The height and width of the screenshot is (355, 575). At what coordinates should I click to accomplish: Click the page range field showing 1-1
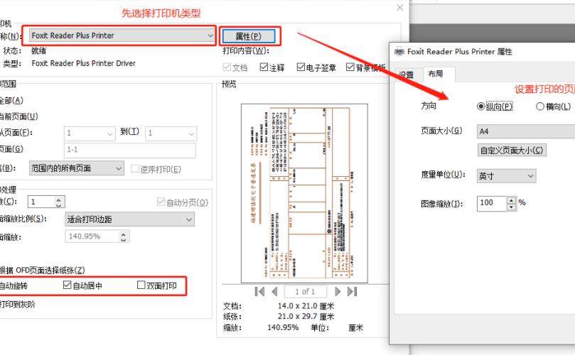click(130, 150)
